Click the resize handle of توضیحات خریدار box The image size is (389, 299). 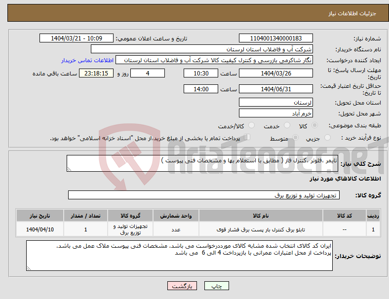click(x=29, y=268)
